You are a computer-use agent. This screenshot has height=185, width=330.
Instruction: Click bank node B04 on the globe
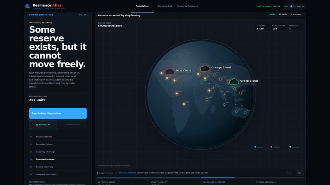point(177,94)
